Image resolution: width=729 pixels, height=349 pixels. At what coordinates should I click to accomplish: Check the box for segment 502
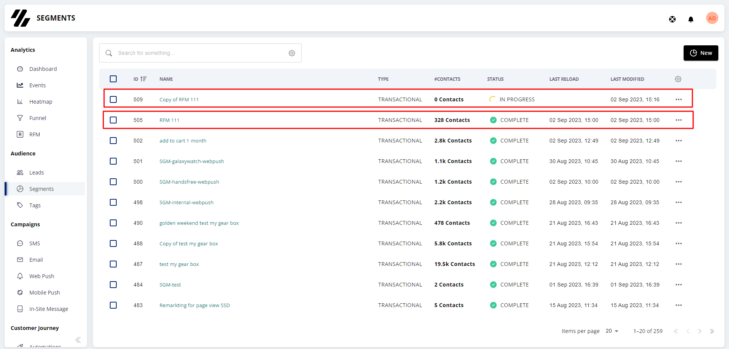tap(113, 141)
